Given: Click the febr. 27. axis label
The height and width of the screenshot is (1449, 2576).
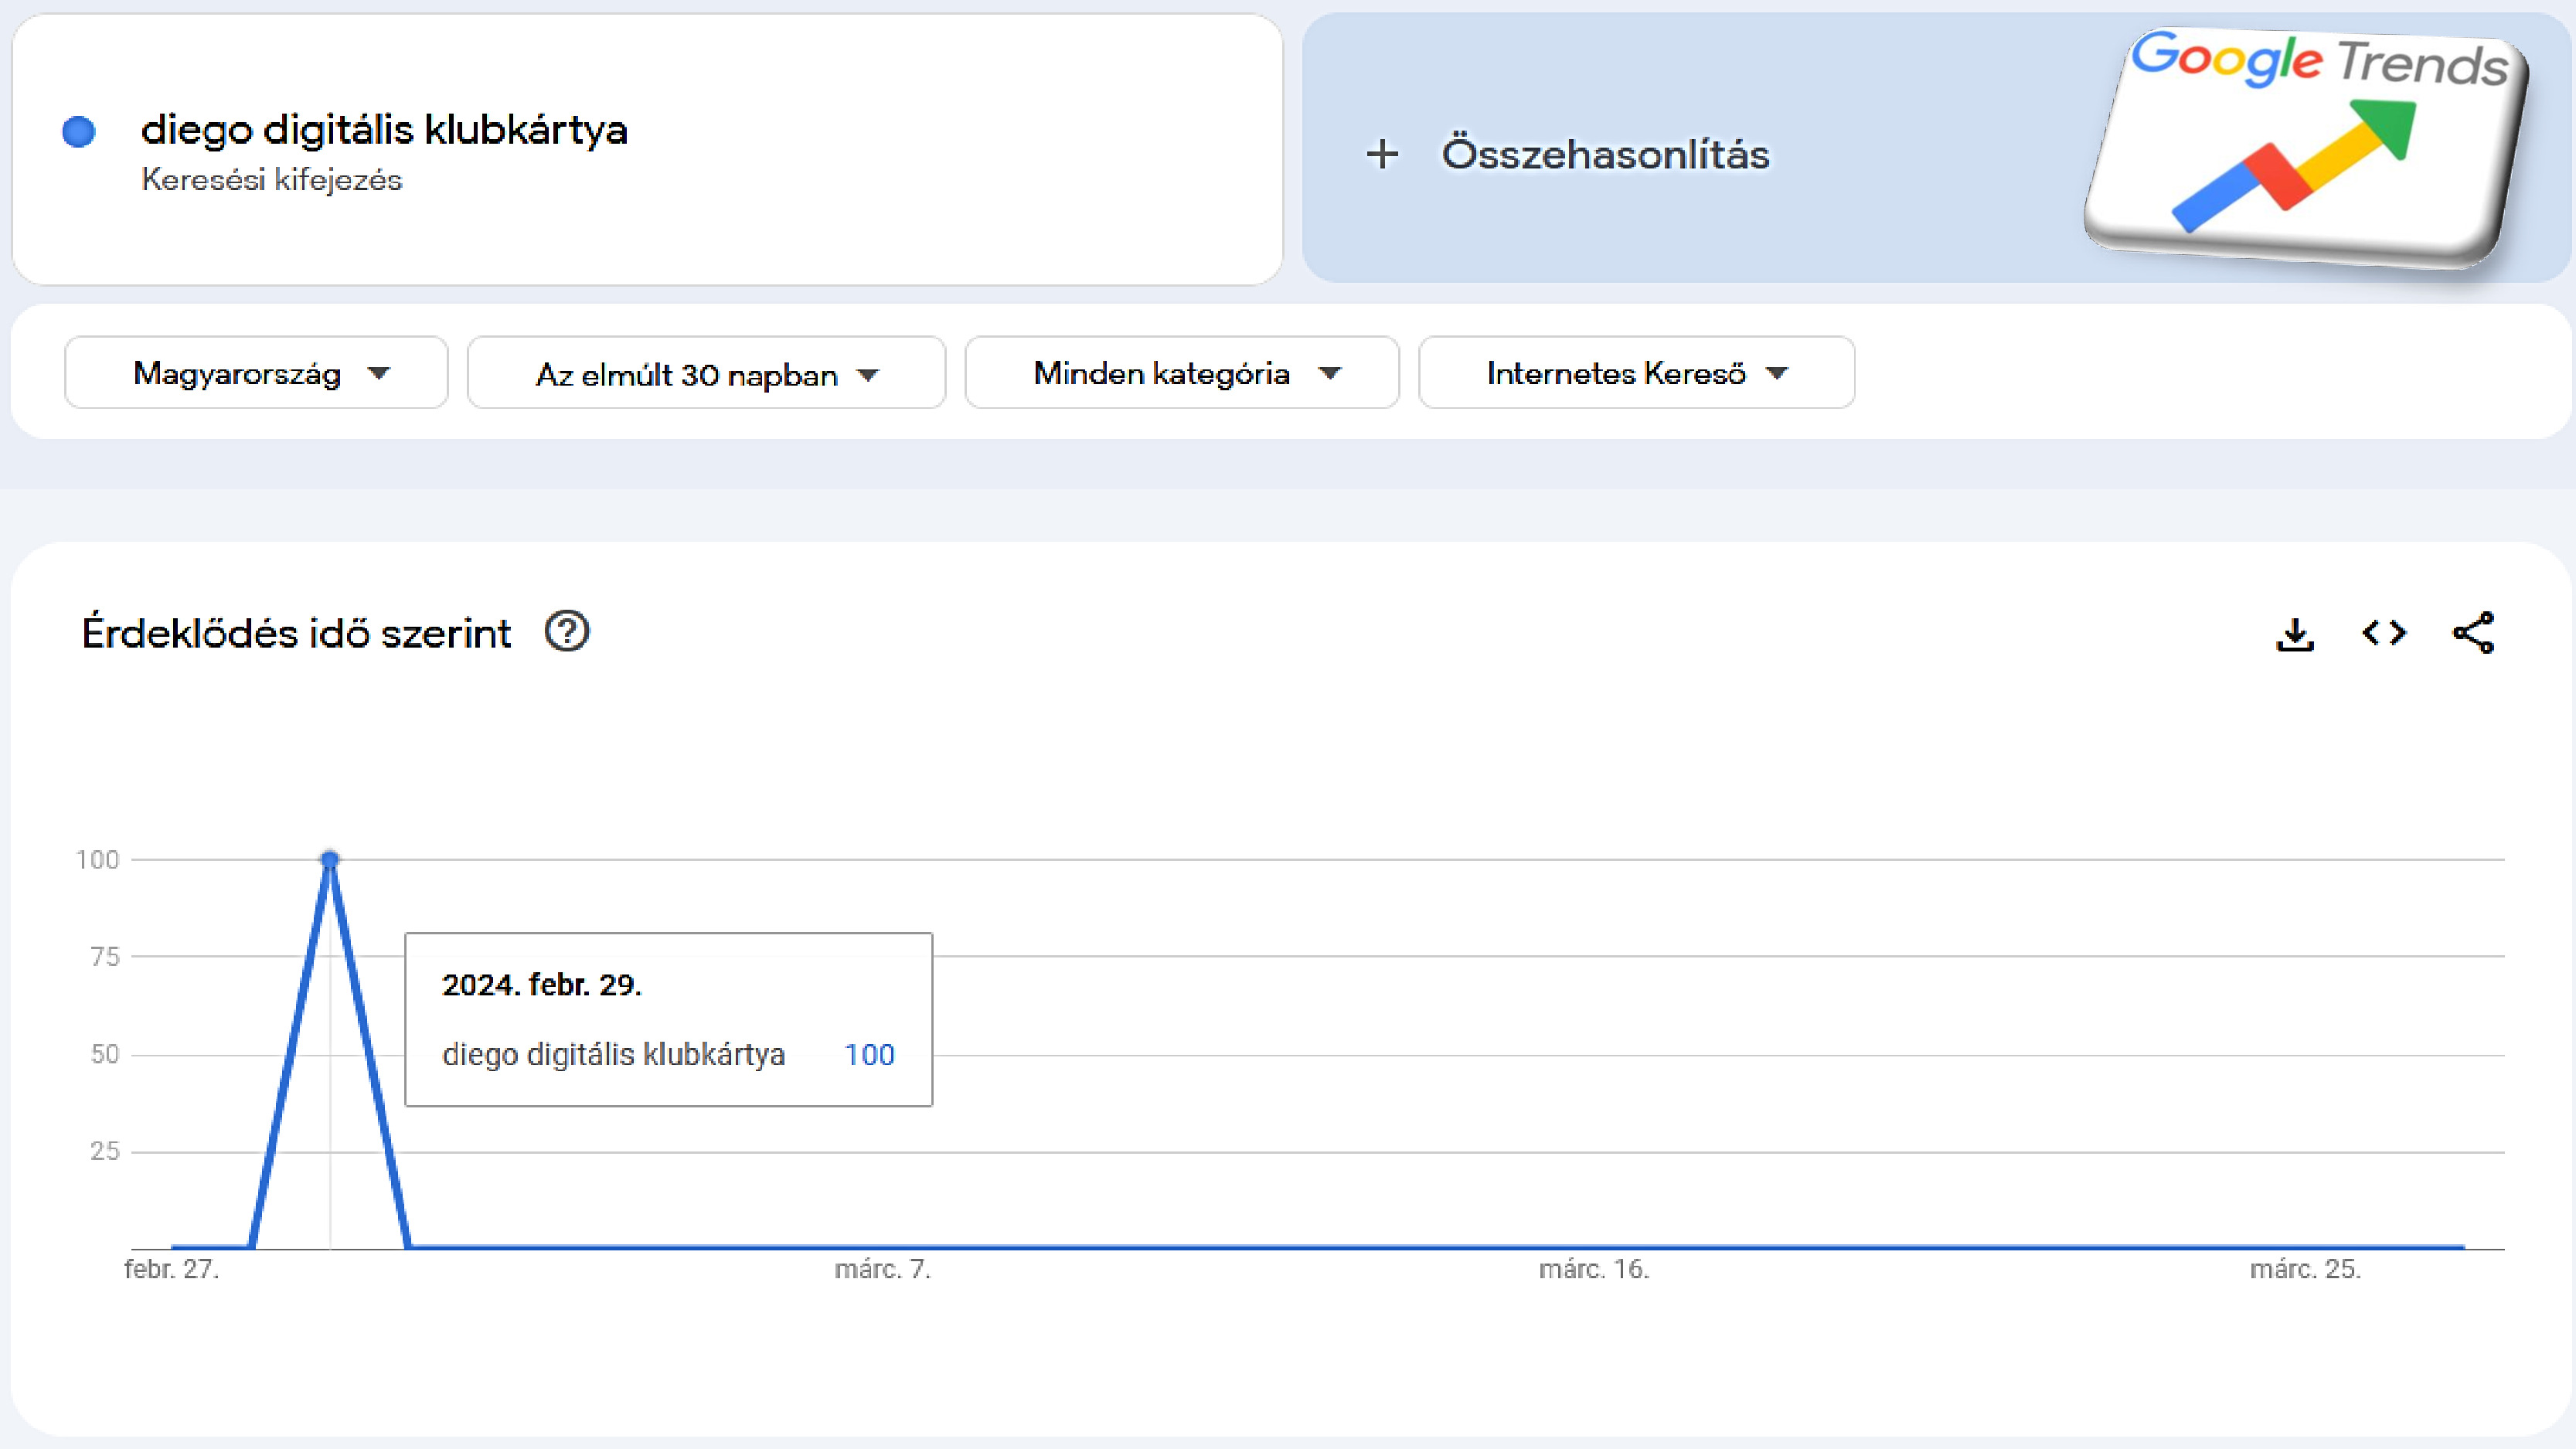Looking at the screenshot, I should 171,1269.
